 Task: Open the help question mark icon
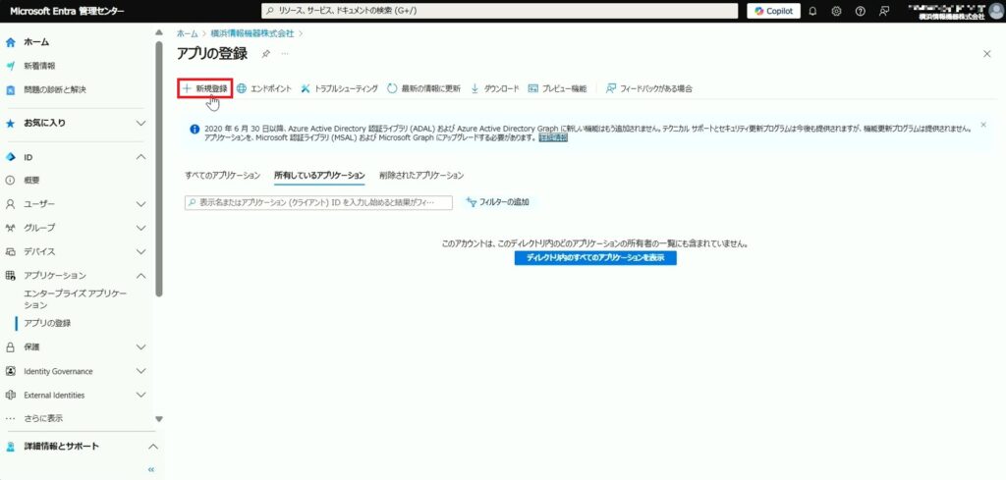point(861,11)
